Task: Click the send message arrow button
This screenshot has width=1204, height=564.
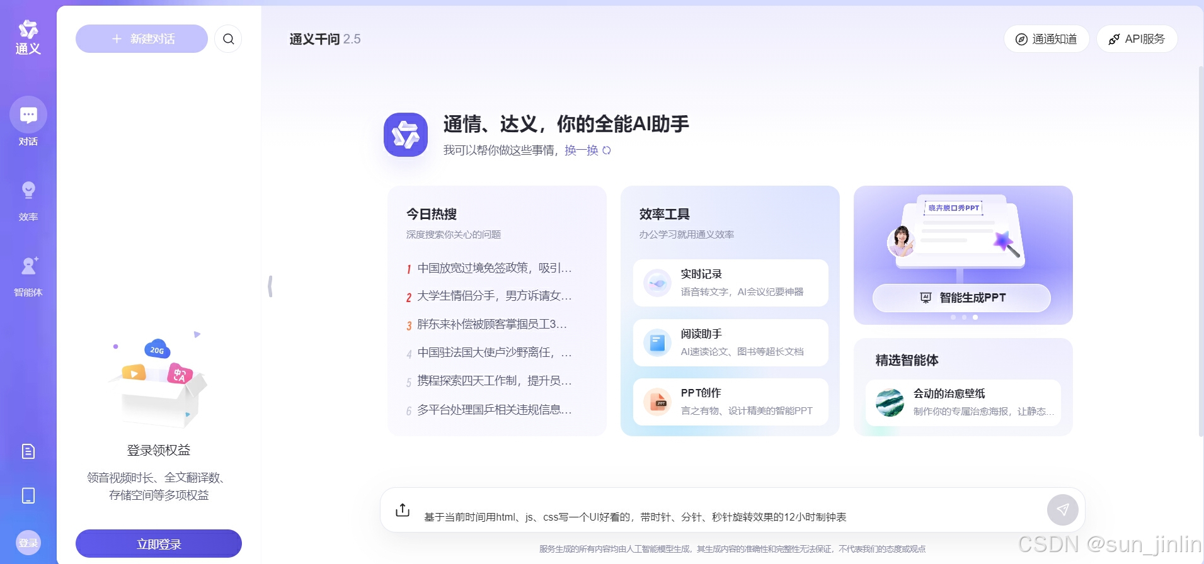Action: click(x=1062, y=510)
